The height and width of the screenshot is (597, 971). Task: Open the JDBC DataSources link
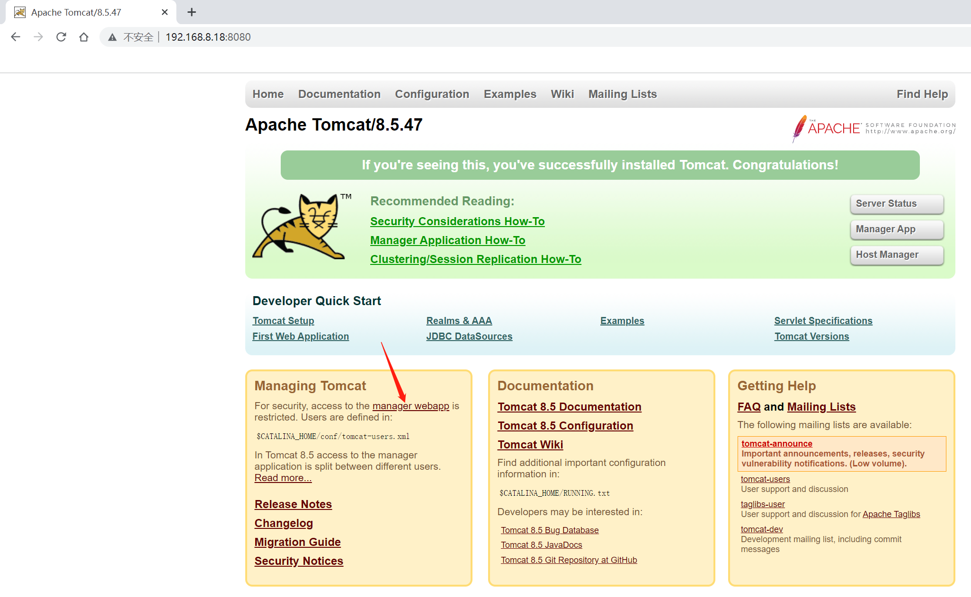tap(469, 336)
